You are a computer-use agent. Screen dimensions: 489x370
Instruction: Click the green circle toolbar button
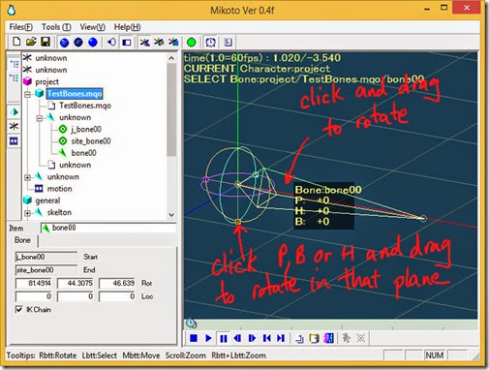pos(192,42)
